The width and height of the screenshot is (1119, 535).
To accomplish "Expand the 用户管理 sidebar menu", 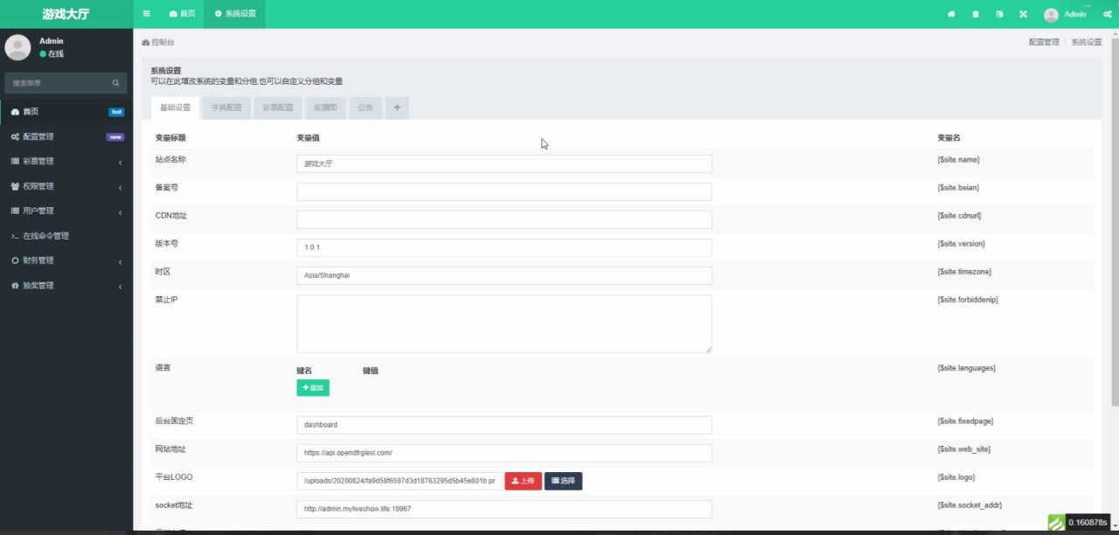I will click(x=66, y=211).
